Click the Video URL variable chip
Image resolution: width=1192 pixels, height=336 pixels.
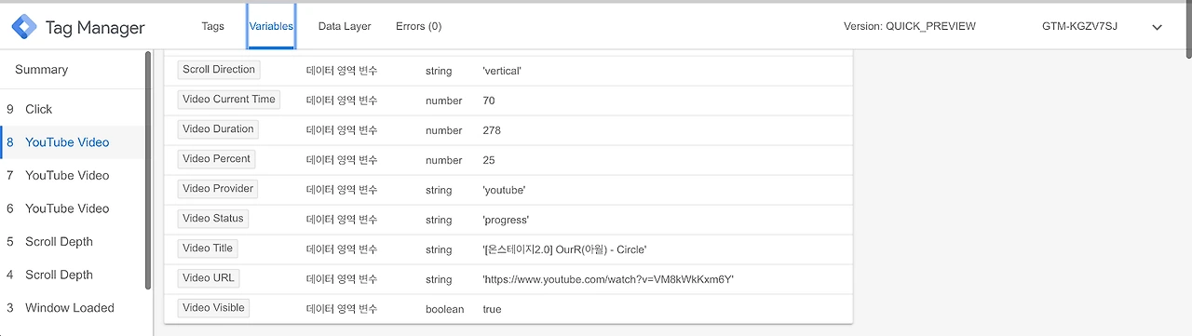209,278
